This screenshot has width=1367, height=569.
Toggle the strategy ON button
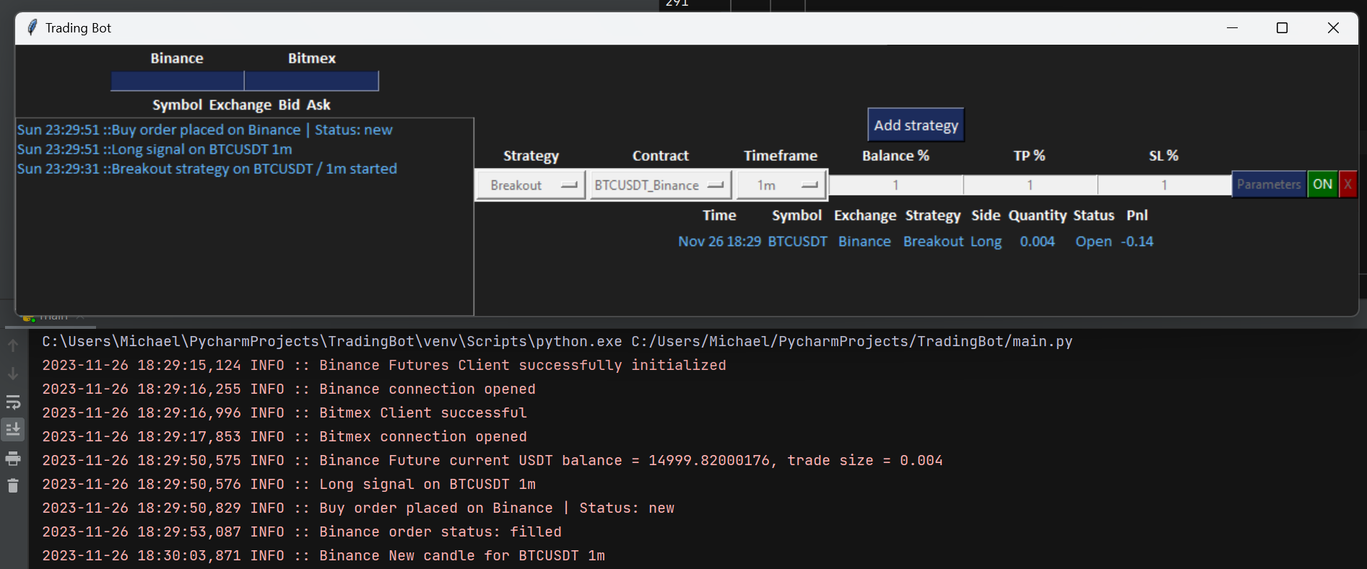click(x=1323, y=185)
